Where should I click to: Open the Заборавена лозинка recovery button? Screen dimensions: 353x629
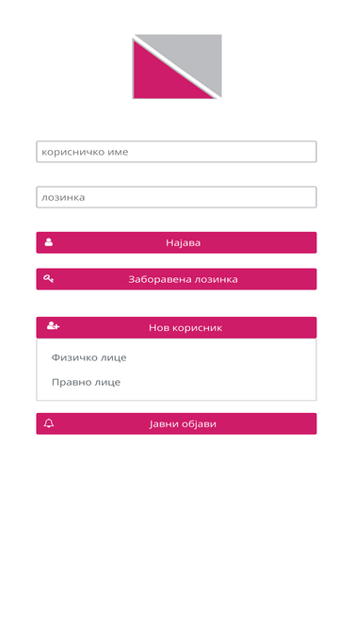(x=177, y=279)
